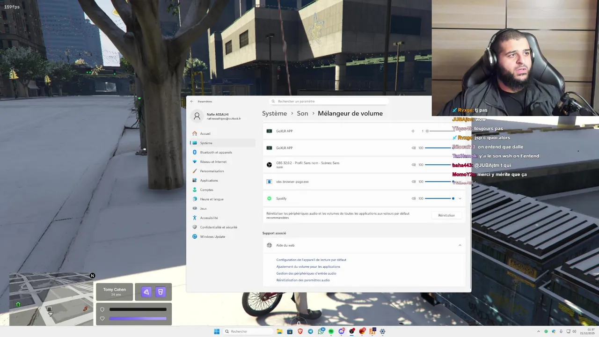The height and width of the screenshot is (337, 599).
Task: Open Ajustement du volume pour les applications
Action: tap(308, 266)
